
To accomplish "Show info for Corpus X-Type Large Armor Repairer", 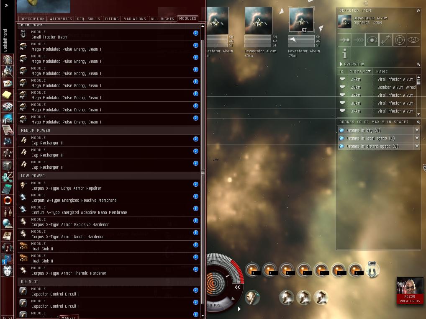I will click(x=195, y=184).
